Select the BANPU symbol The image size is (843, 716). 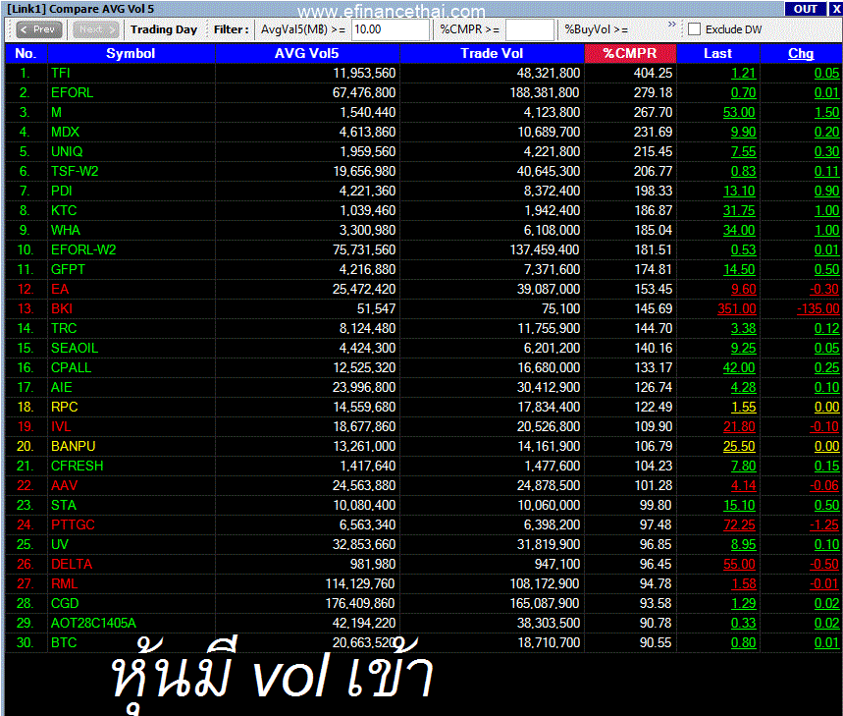coord(74,446)
